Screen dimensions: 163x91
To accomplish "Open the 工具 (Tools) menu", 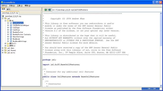I will click(x=20, y=6).
